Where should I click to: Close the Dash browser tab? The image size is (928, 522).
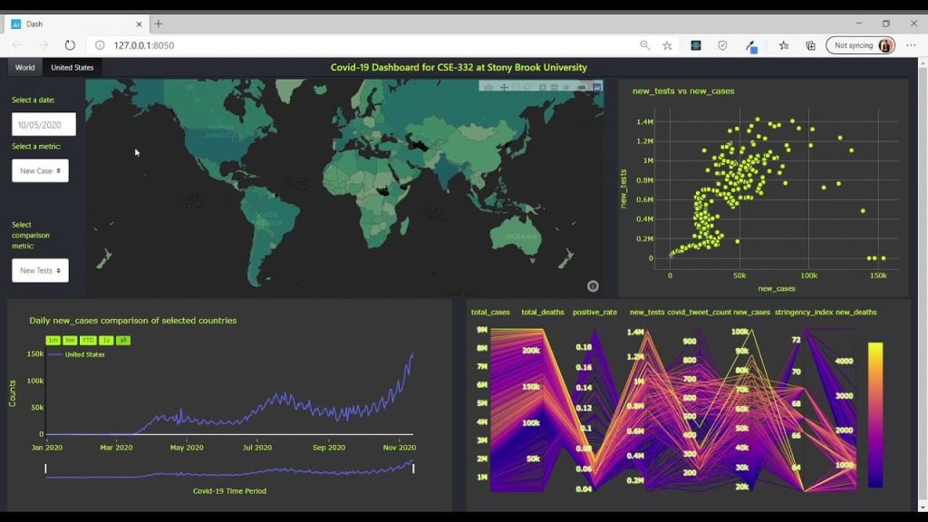pyautogui.click(x=139, y=24)
